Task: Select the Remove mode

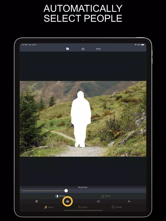Action: tap(60, 196)
